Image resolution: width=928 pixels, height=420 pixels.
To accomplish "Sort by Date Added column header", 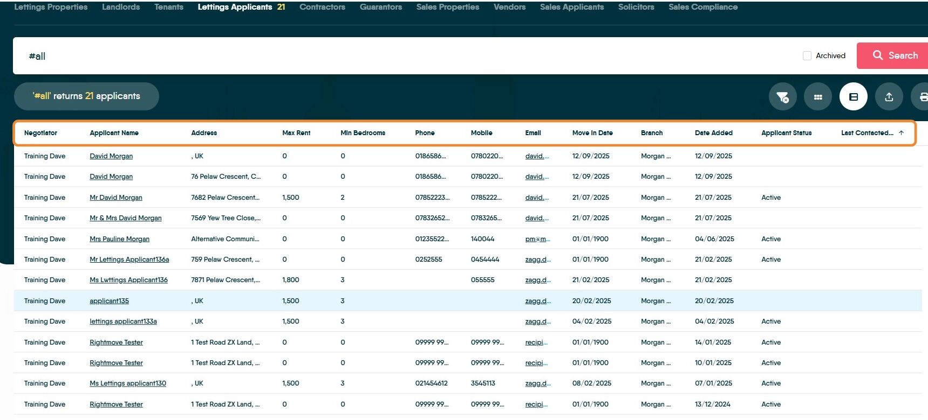I will pos(713,133).
